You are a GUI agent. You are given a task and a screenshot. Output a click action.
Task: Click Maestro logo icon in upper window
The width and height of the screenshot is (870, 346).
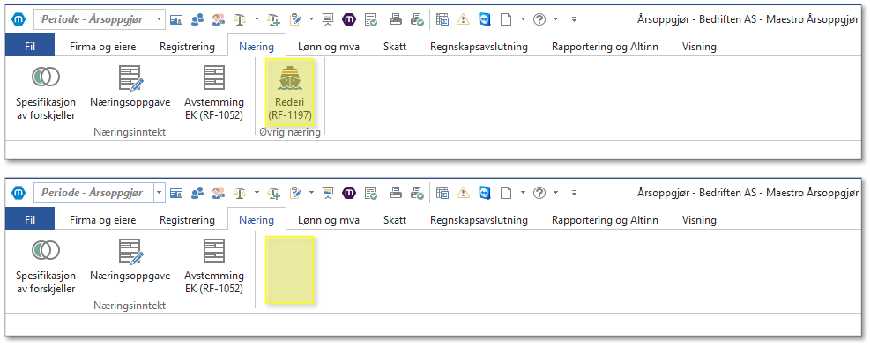click(x=19, y=19)
